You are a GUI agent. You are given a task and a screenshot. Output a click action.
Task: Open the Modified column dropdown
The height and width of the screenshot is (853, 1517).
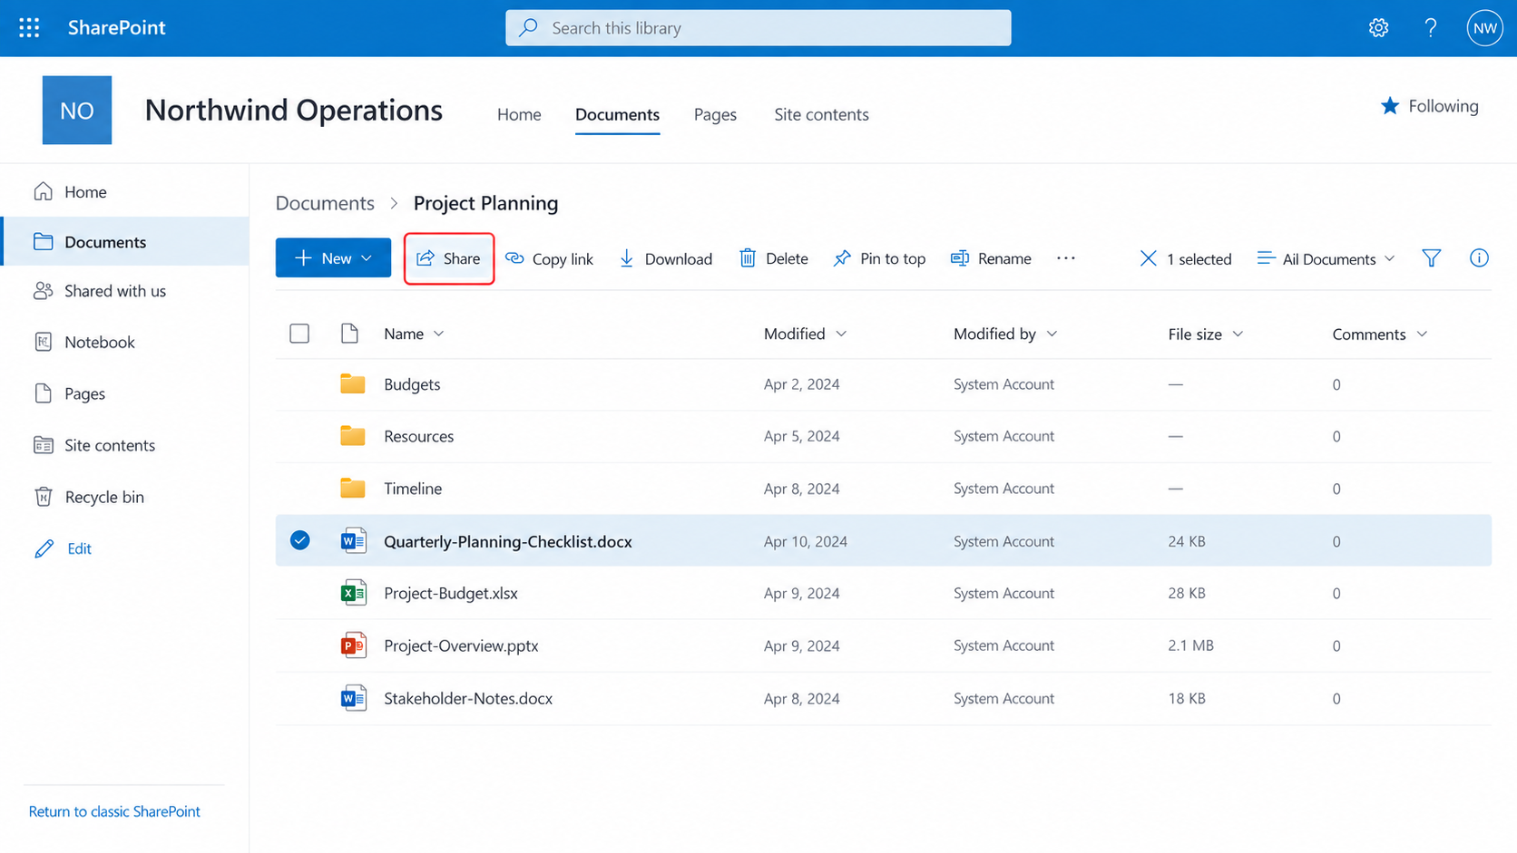[841, 334]
